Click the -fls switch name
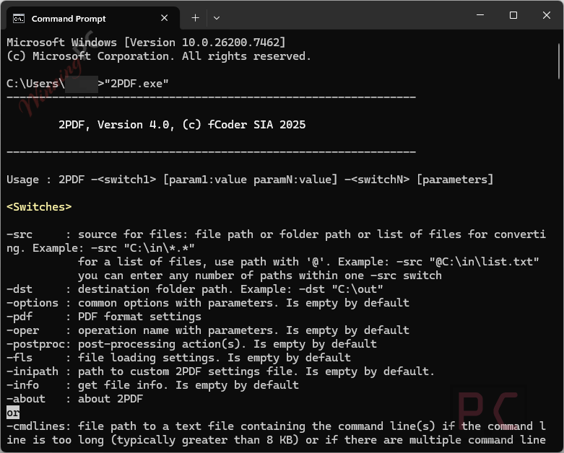 point(19,358)
